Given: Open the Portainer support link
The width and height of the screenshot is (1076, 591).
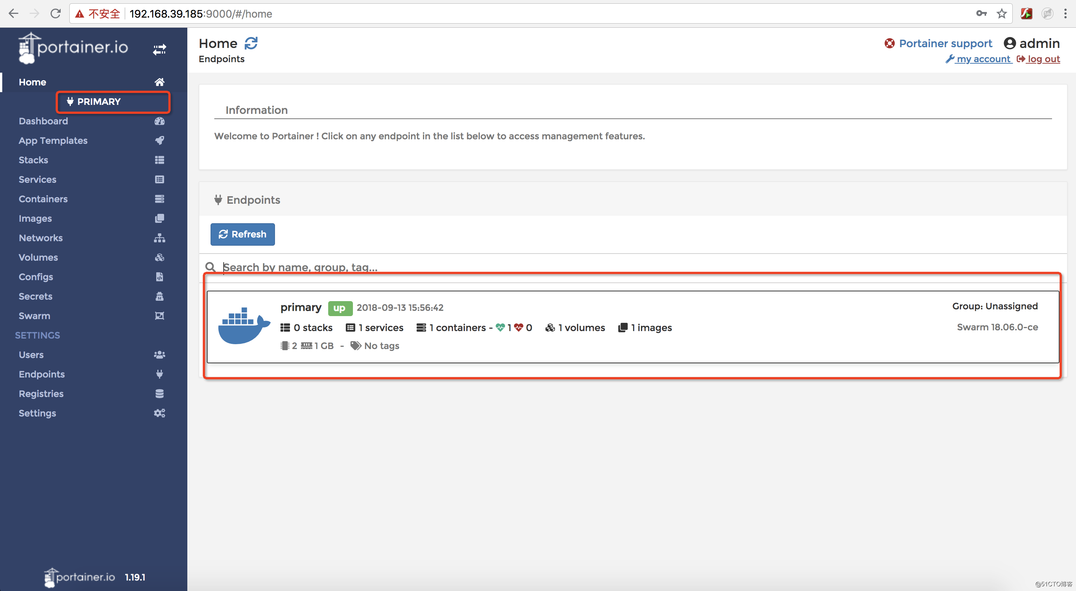Looking at the screenshot, I should click(945, 43).
